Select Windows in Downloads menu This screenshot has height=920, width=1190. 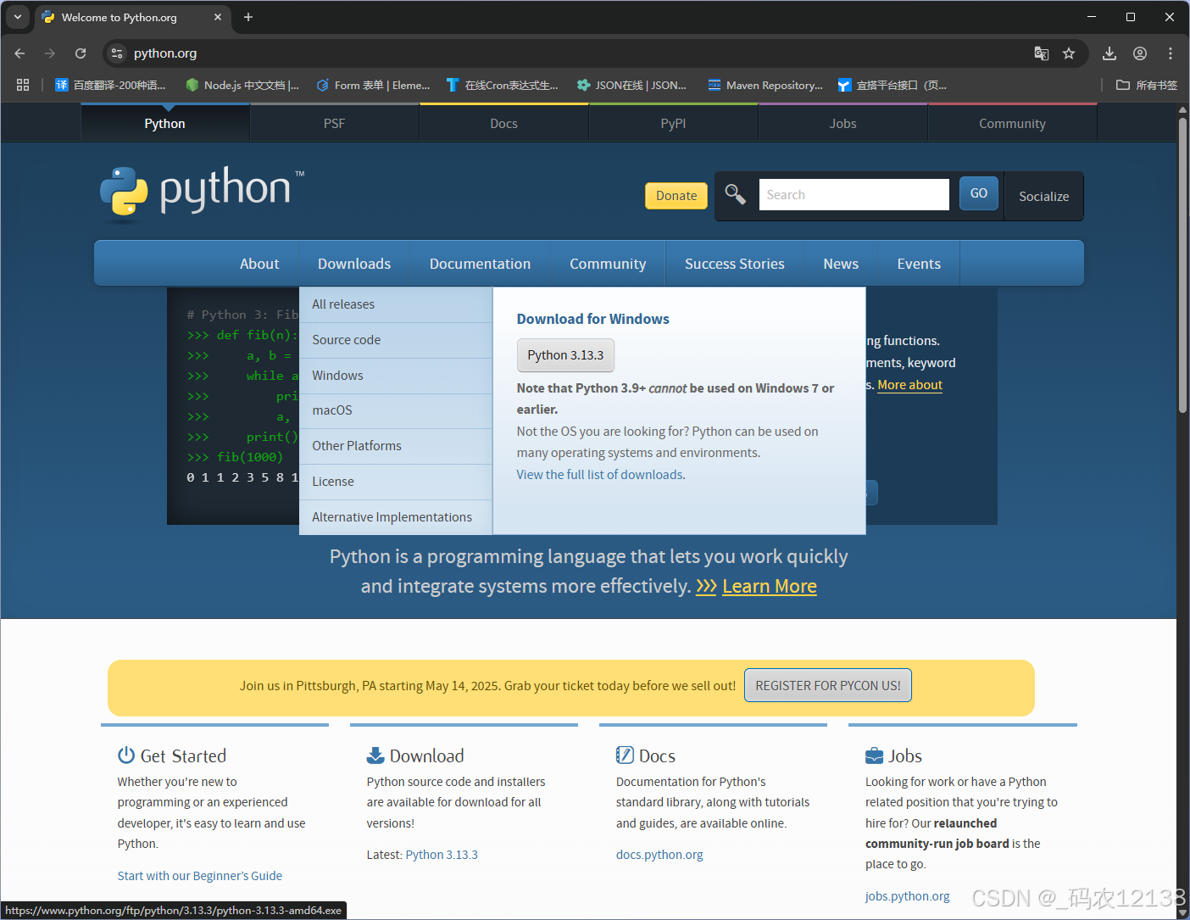click(396, 376)
